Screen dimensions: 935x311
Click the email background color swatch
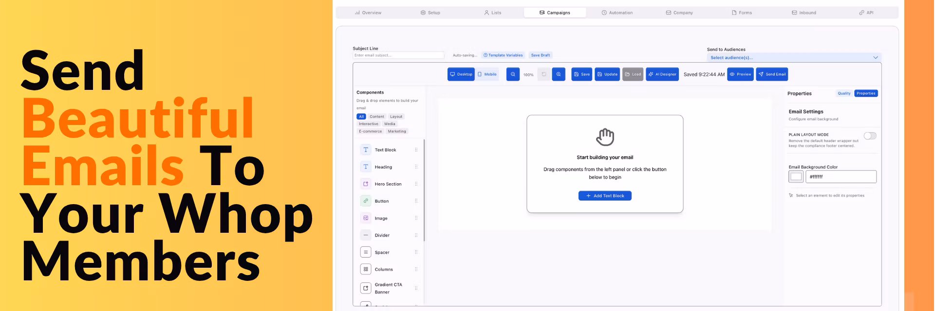point(796,177)
